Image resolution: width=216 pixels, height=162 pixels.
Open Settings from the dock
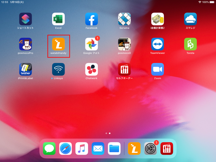click(x=150, y=149)
